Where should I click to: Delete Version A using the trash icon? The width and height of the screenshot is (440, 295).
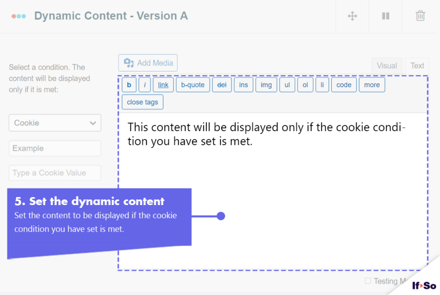click(x=420, y=16)
